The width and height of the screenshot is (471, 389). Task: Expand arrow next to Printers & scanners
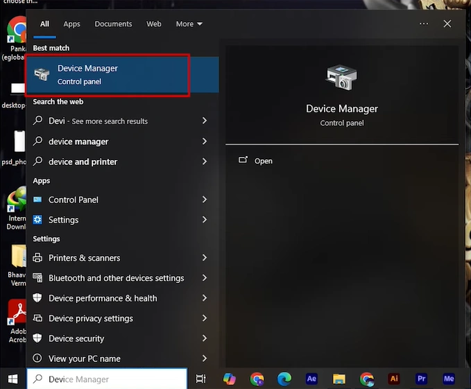pos(205,258)
